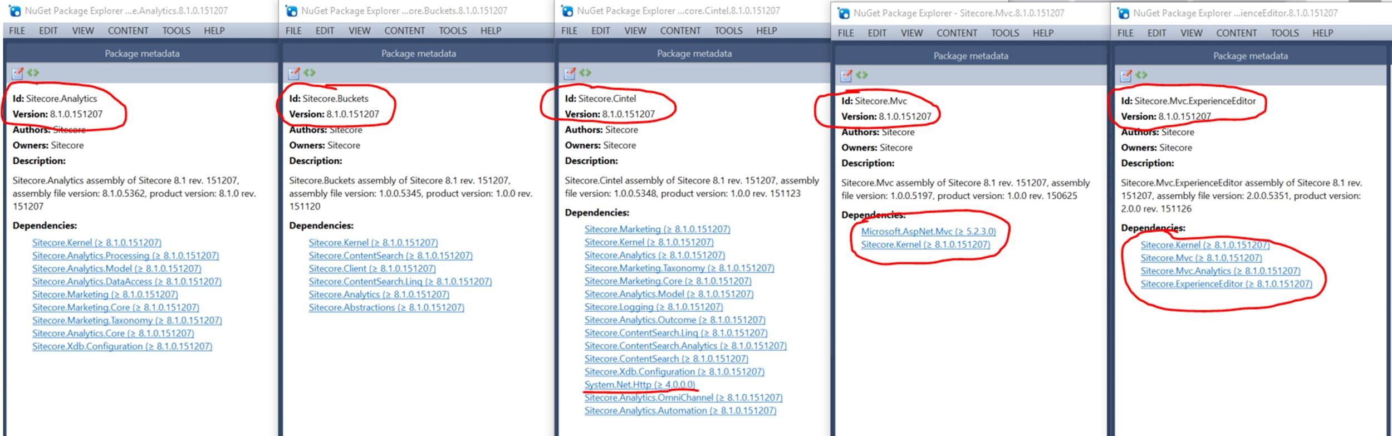Open Microsoft.AspNet.Mvc dependency link

click(928, 232)
